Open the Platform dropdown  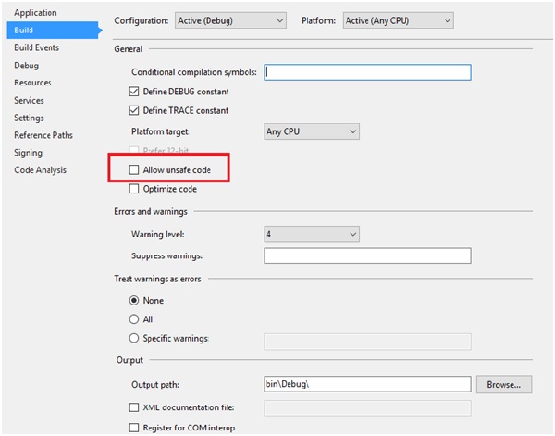tap(398, 20)
